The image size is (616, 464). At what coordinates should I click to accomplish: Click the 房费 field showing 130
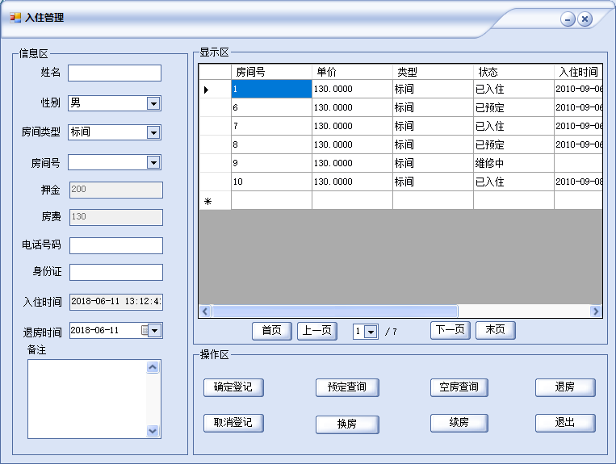pyautogui.click(x=116, y=217)
